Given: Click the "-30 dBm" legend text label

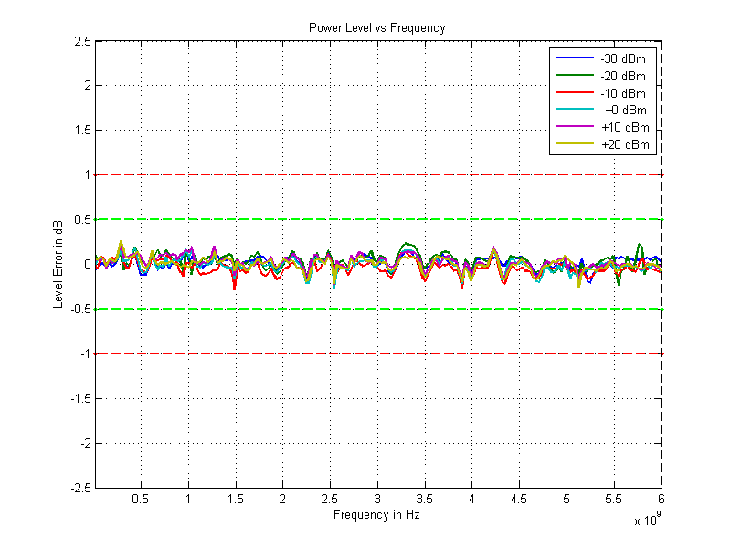Looking at the screenshot, I should (x=624, y=58).
